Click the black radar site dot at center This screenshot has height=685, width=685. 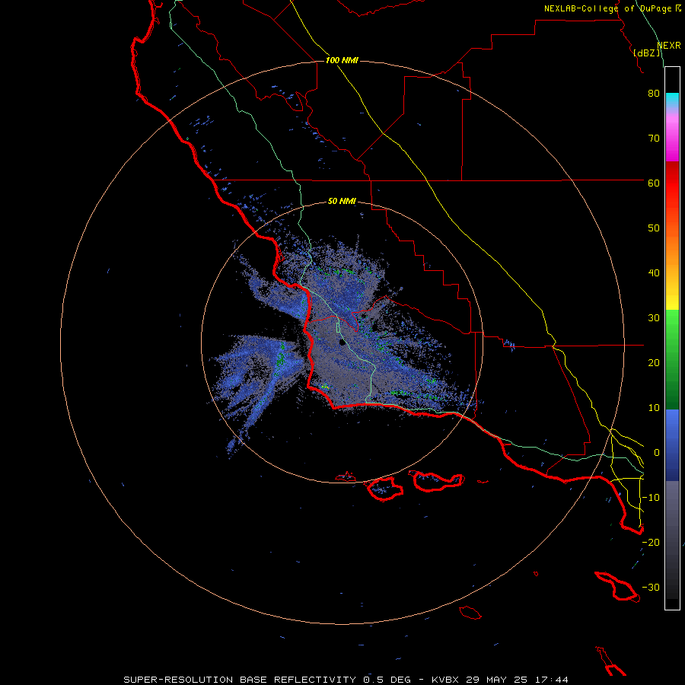pyautogui.click(x=342, y=342)
